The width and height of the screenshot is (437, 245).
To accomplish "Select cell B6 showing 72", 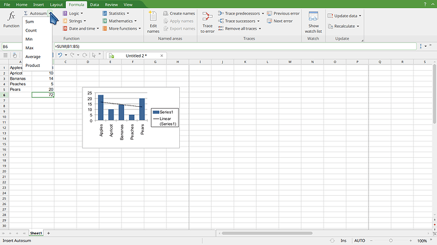I will point(43,95).
